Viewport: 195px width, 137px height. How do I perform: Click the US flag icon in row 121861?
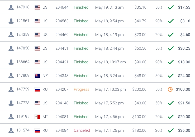37,21
